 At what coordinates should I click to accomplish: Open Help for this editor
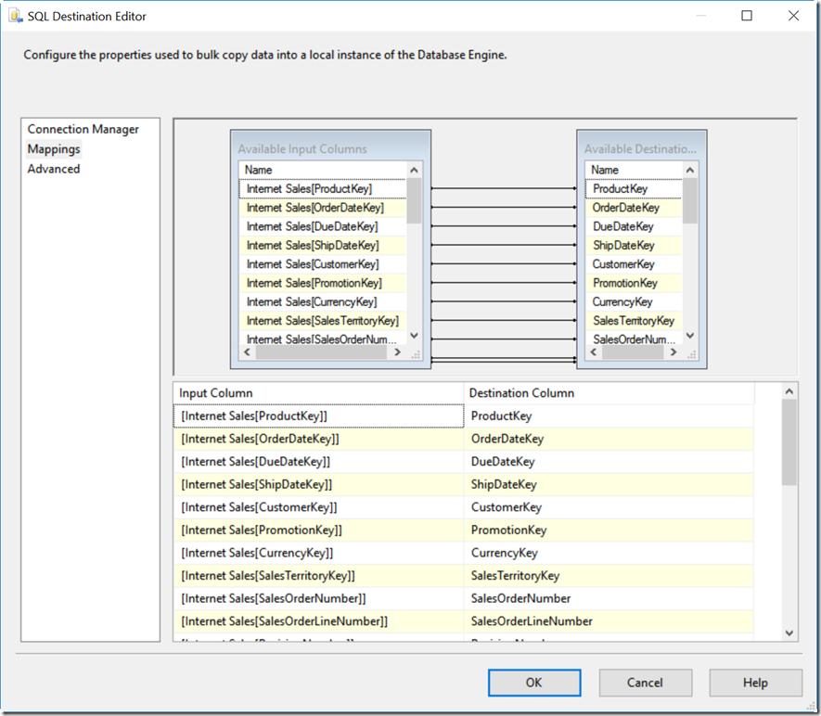[755, 683]
